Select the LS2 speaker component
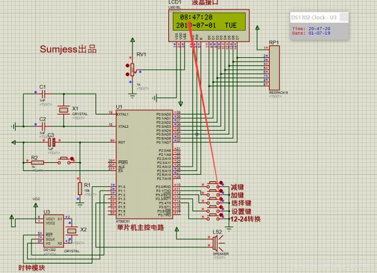The height and width of the screenshot is (273, 377). tap(217, 243)
